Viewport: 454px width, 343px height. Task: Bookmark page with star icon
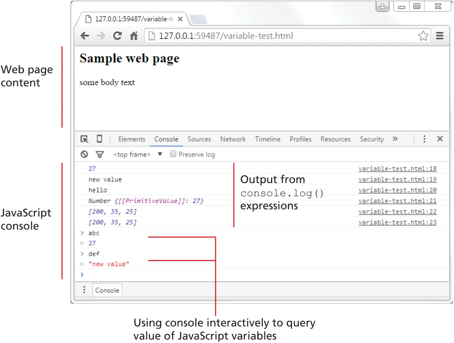coord(423,36)
